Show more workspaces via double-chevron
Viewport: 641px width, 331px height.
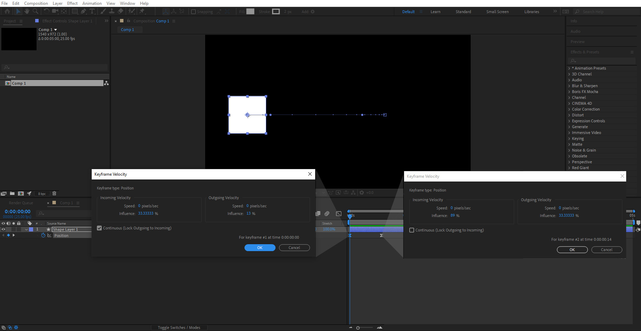pyautogui.click(x=555, y=11)
